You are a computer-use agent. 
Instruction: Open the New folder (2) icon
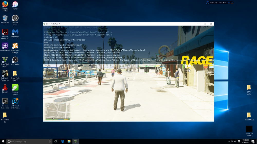[5, 117]
